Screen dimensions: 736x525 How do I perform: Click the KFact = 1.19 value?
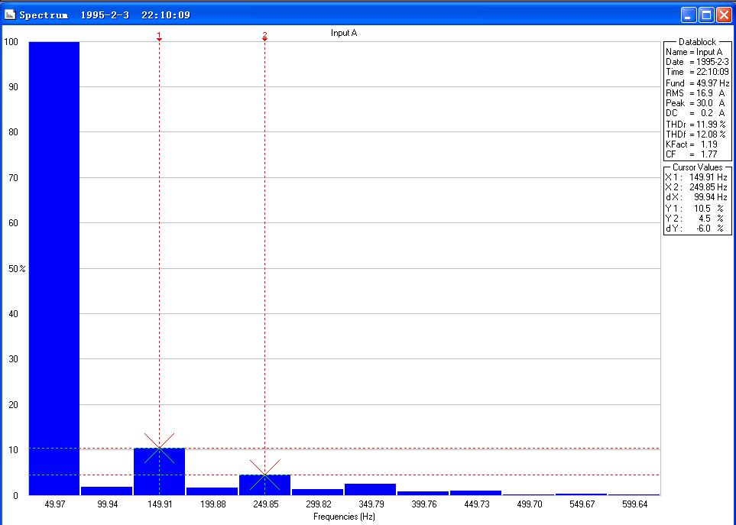692,144
